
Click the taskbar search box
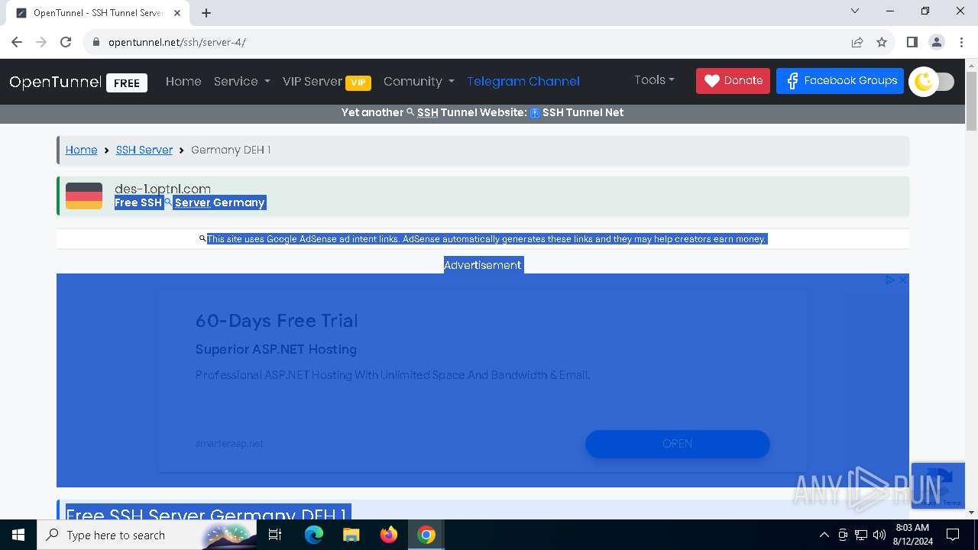point(147,535)
